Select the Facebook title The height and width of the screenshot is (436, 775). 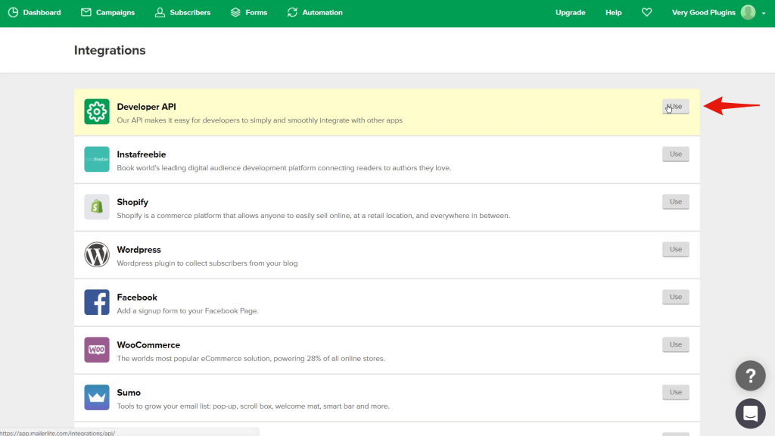137,297
